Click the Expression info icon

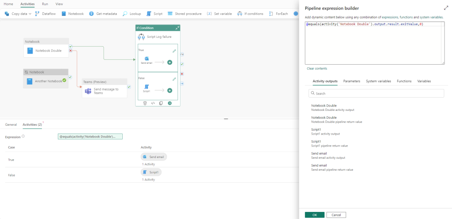tap(23, 136)
